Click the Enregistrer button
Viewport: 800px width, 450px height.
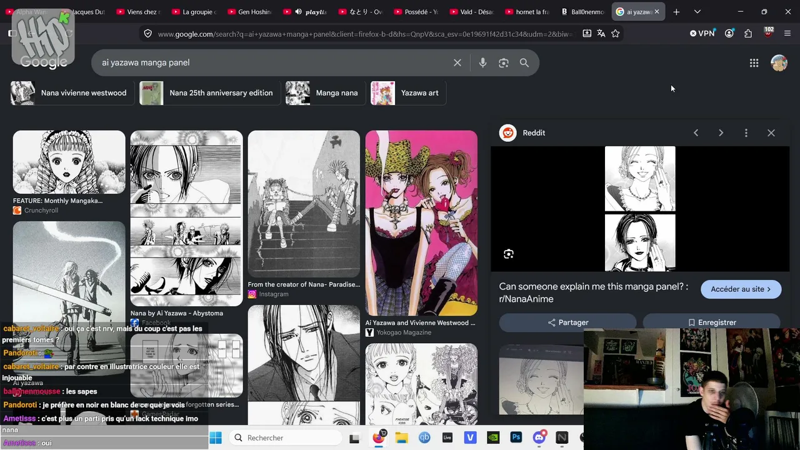(711, 322)
